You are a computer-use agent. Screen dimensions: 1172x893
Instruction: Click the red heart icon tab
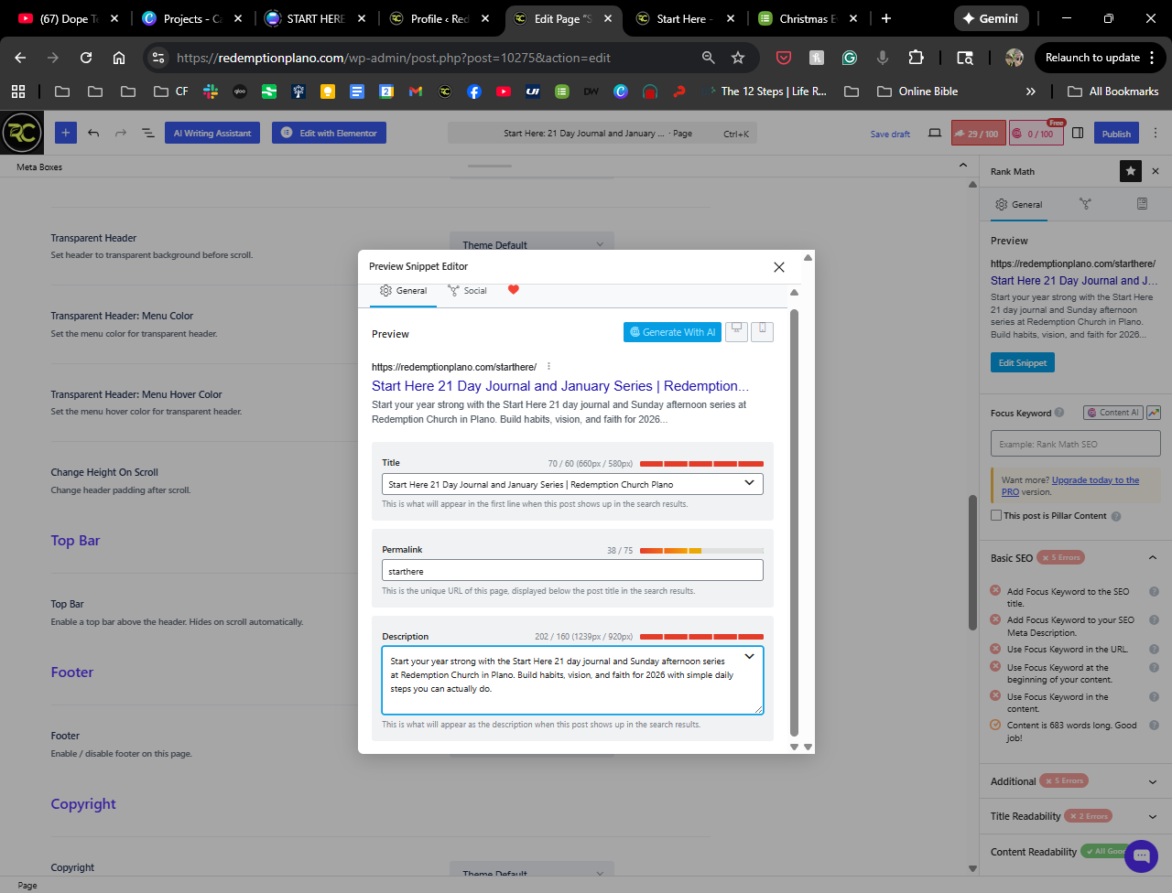[514, 290]
